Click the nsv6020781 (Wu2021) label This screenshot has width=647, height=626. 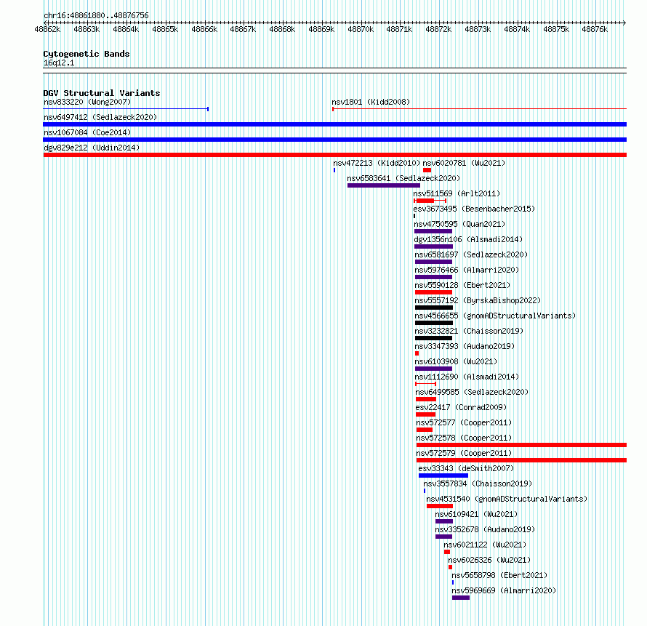click(x=464, y=163)
